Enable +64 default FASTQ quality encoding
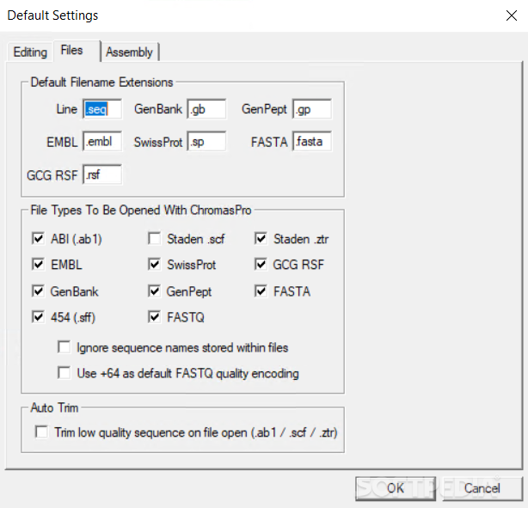528x508 pixels. 64,373
